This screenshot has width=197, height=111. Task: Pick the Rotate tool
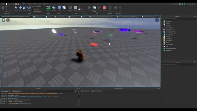pyautogui.click(x=29, y=8)
